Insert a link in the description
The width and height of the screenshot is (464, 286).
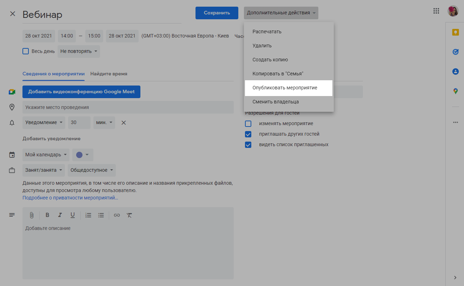[117, 215]
